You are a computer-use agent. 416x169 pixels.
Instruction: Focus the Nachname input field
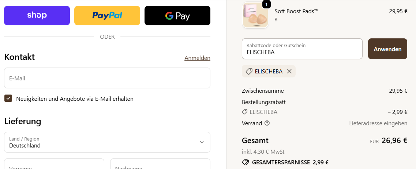tap(160, 165)
